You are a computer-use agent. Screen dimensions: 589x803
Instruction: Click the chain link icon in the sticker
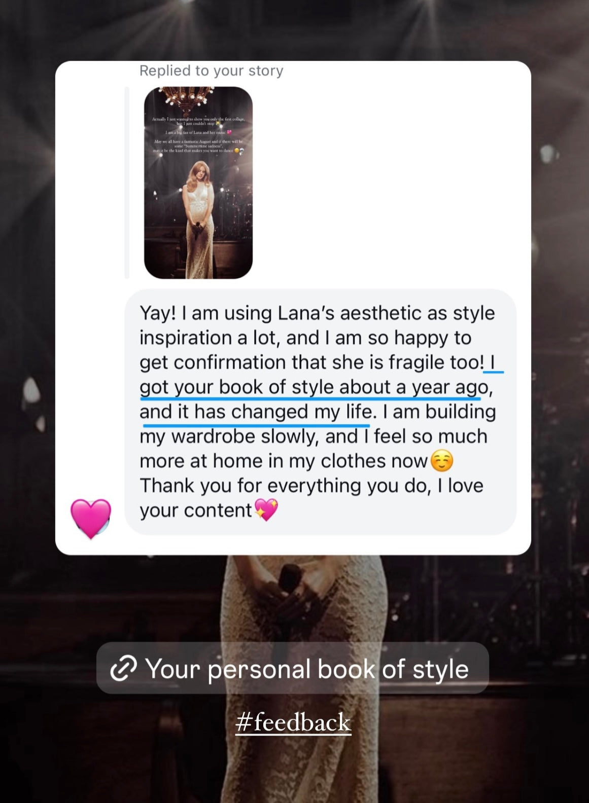coord(123,668)
